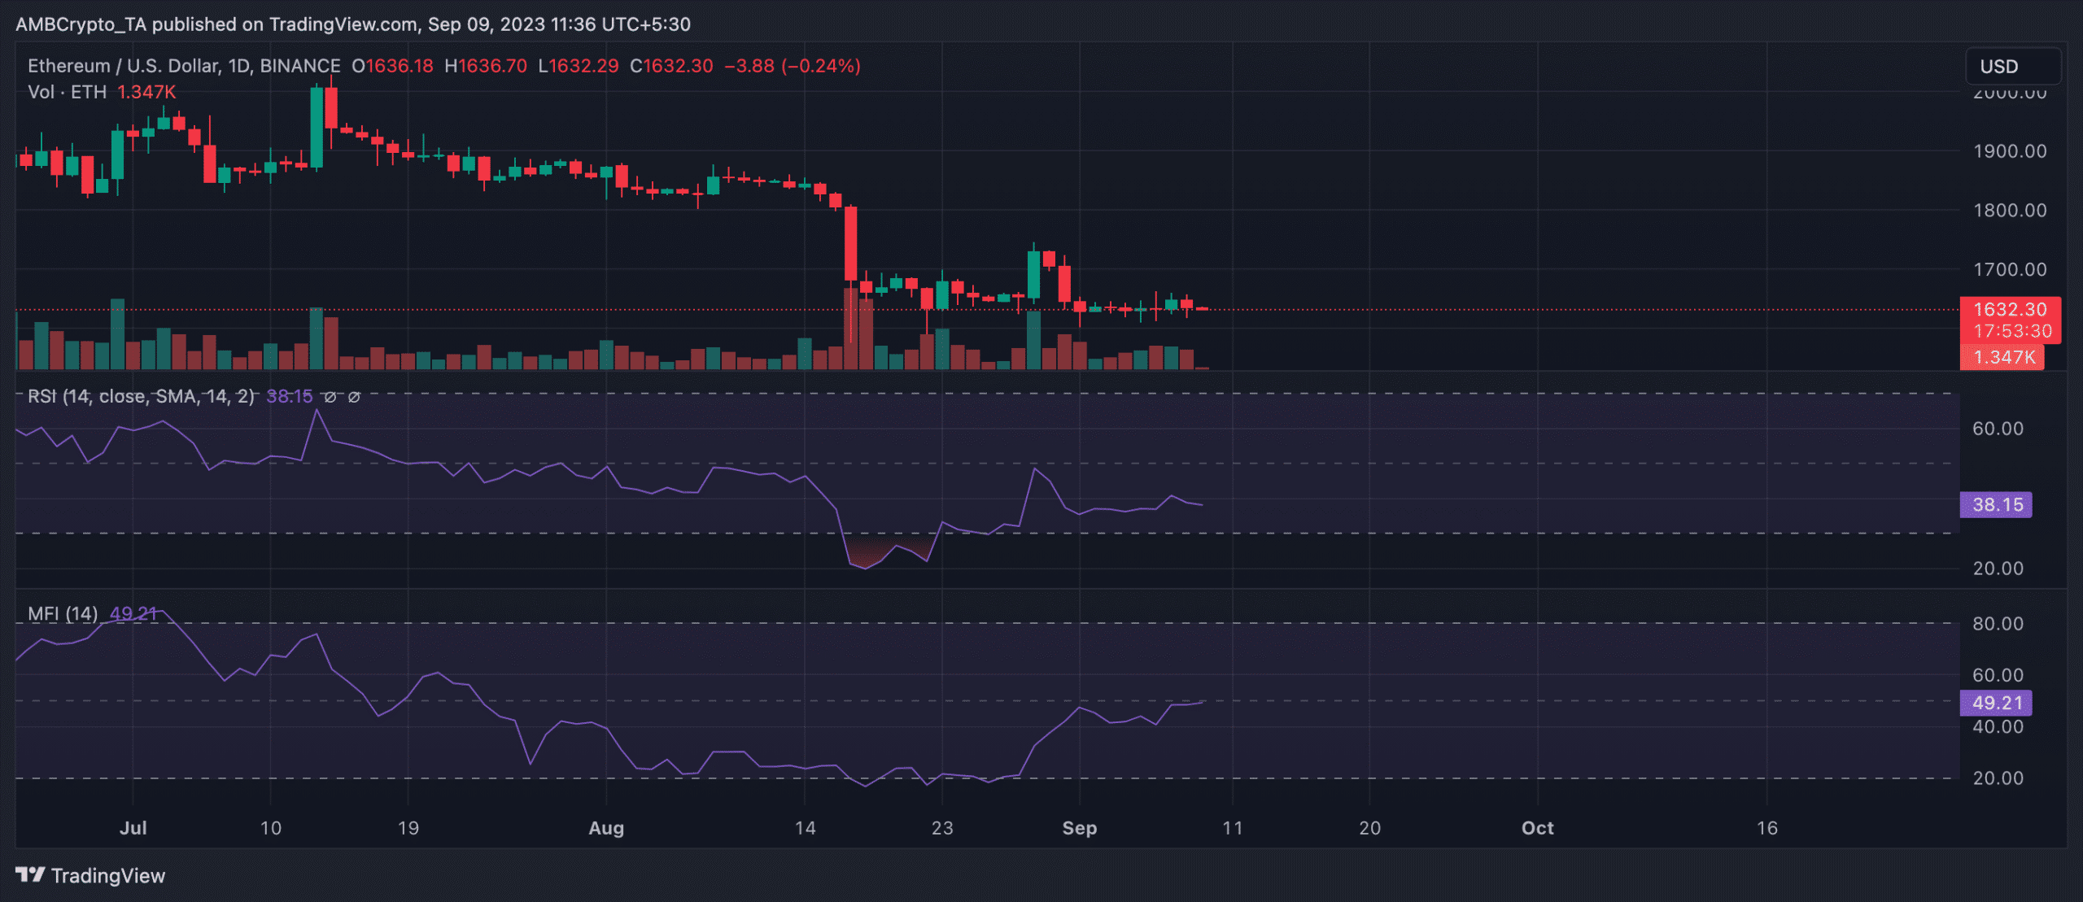Click the second ∅ symbol after RSI value

coord(354,397)
